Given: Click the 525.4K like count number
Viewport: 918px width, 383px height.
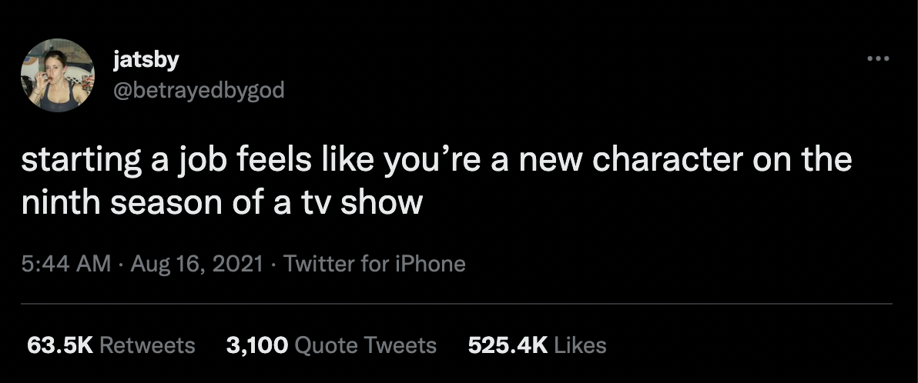Looking at the screenshot, I should point(508,345).
